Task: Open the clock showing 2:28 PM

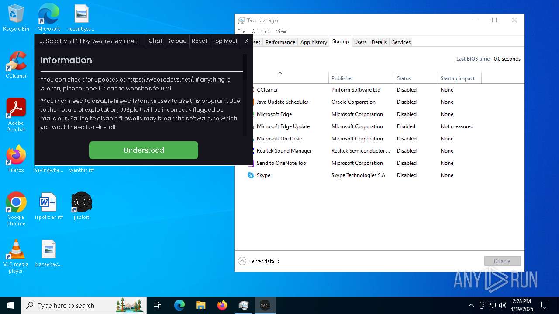Action: pos(522,305)
